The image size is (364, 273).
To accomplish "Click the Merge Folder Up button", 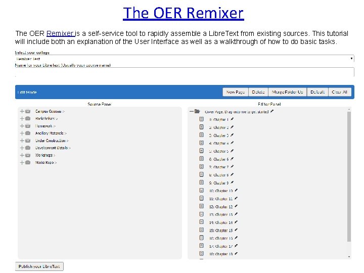I will 287,92.
